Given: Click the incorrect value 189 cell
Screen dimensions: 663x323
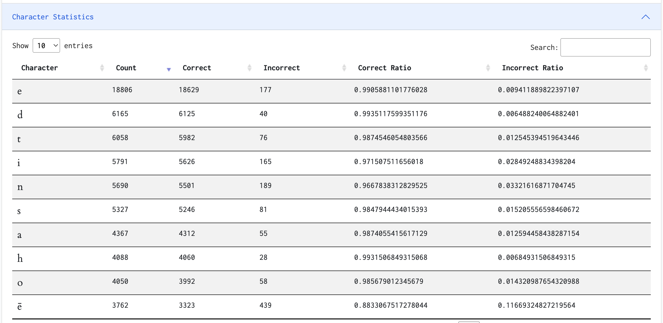Looking at the screenshot, I should (x=265, y=185).
